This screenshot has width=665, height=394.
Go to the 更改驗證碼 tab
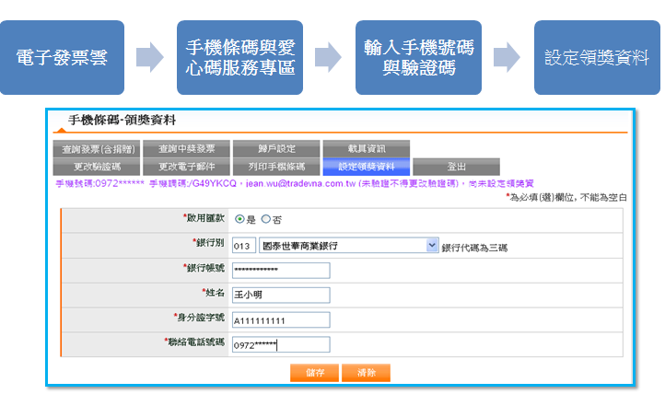point(97,167)
